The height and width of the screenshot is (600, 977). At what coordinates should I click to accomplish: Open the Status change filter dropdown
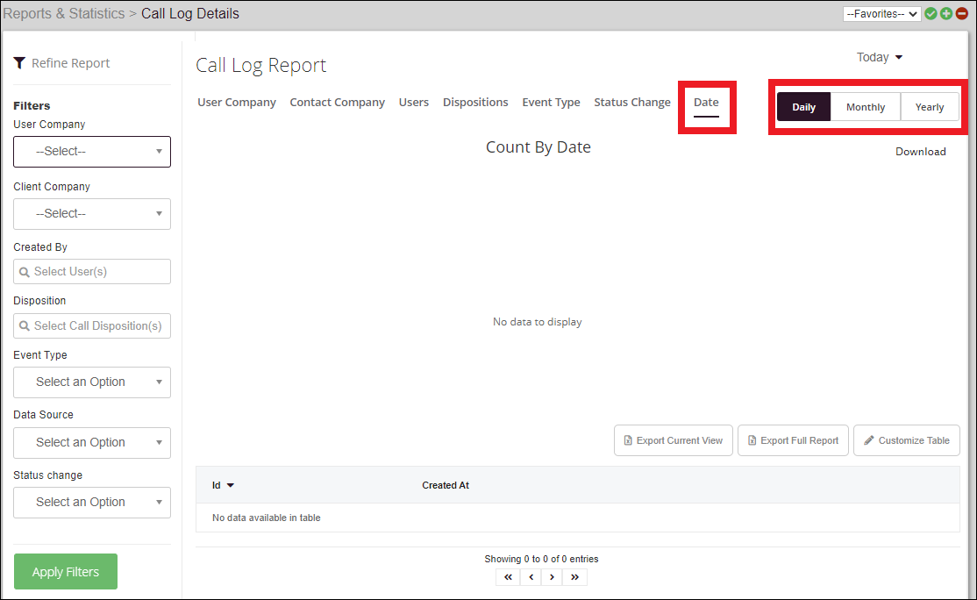point(92,502)
